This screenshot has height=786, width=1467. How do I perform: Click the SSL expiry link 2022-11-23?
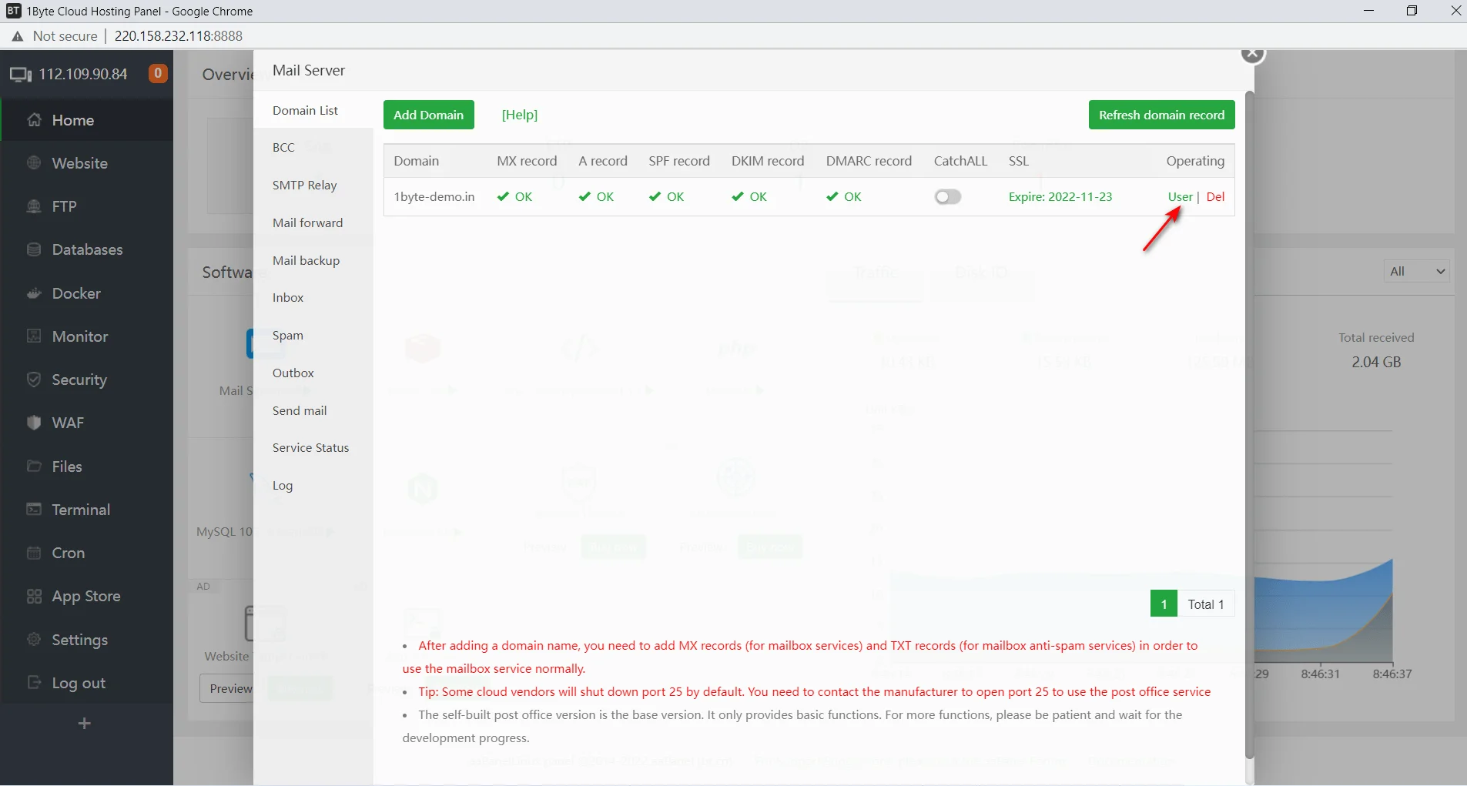pos(1060,197)
